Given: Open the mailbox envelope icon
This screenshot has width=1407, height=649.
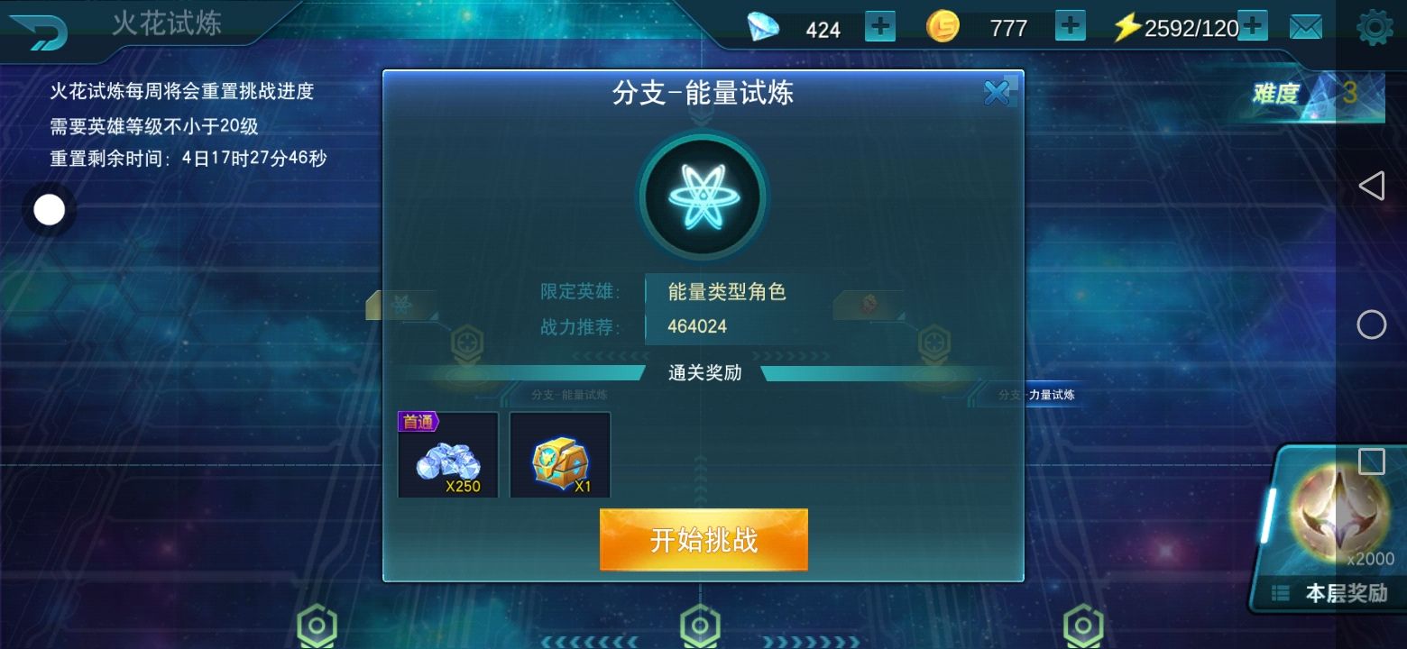Looking at the screenshot, I should click(x=1306, y=28).
